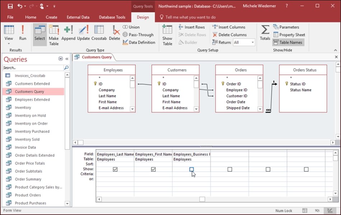The height and width of the screenshot is (215, 341).
Task: Select Invoices_Crosstab in navigation pane
Action: pyautogui.click(x=30, y=76)
